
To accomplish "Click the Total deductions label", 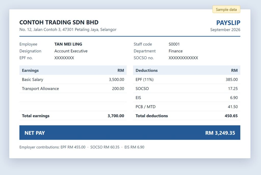I will tap(152, 116).
